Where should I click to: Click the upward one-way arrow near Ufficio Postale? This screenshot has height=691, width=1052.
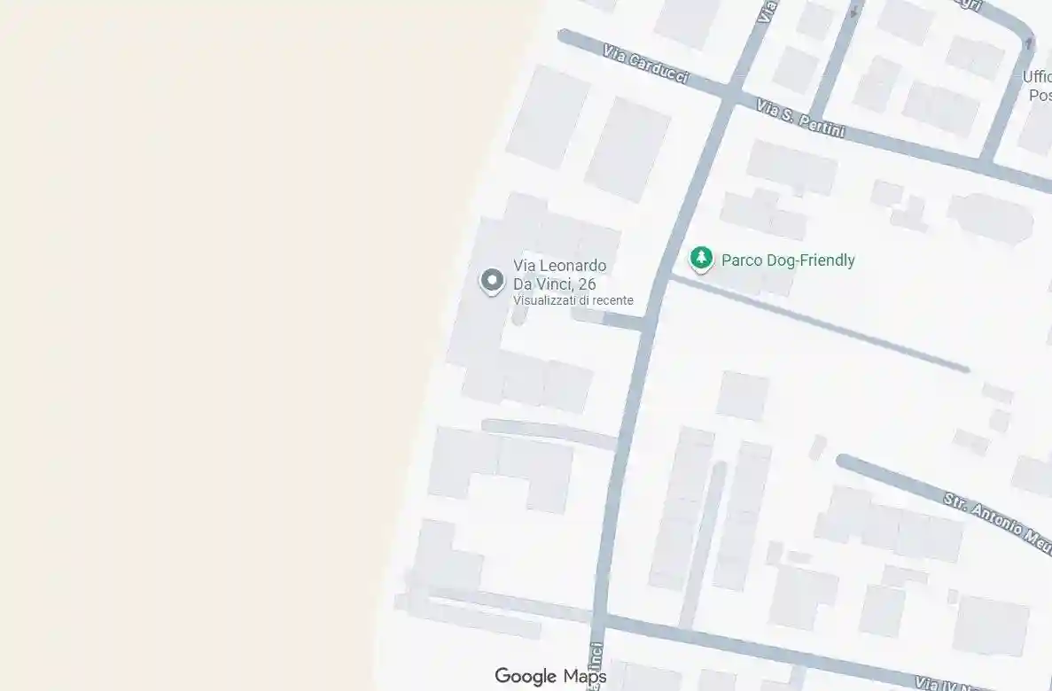tap(1029, 43)
